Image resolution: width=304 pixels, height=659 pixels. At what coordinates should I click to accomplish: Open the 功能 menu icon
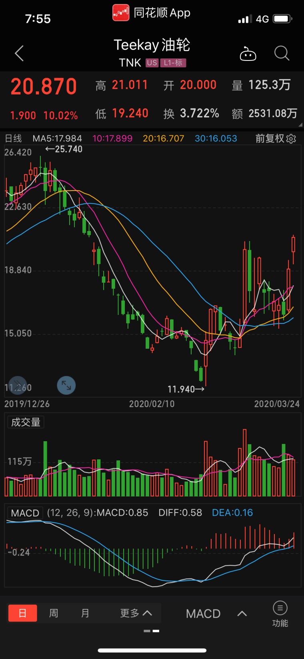point(280,614)
